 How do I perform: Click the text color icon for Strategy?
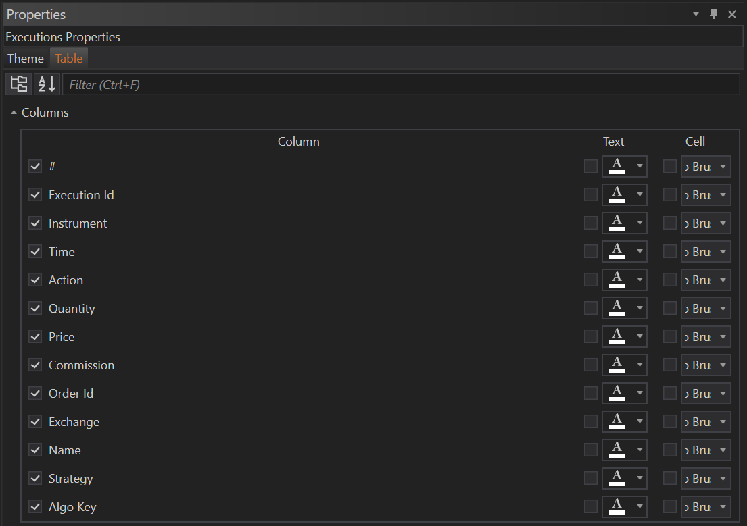[617, 479]
